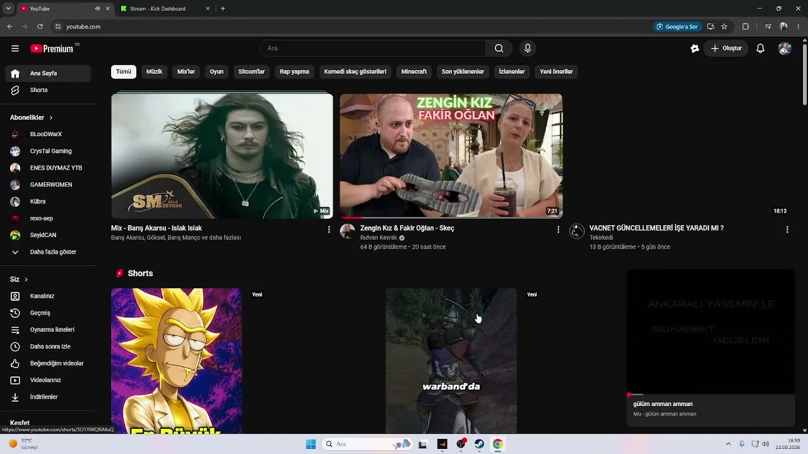Select the Tümü filter chip
Viewport: 808px width, 454px height.
pyautogui.click(x=124, y=72)
